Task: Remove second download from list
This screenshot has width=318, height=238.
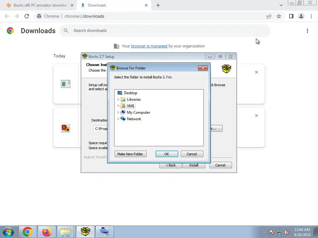Action: tap(257, 116)
